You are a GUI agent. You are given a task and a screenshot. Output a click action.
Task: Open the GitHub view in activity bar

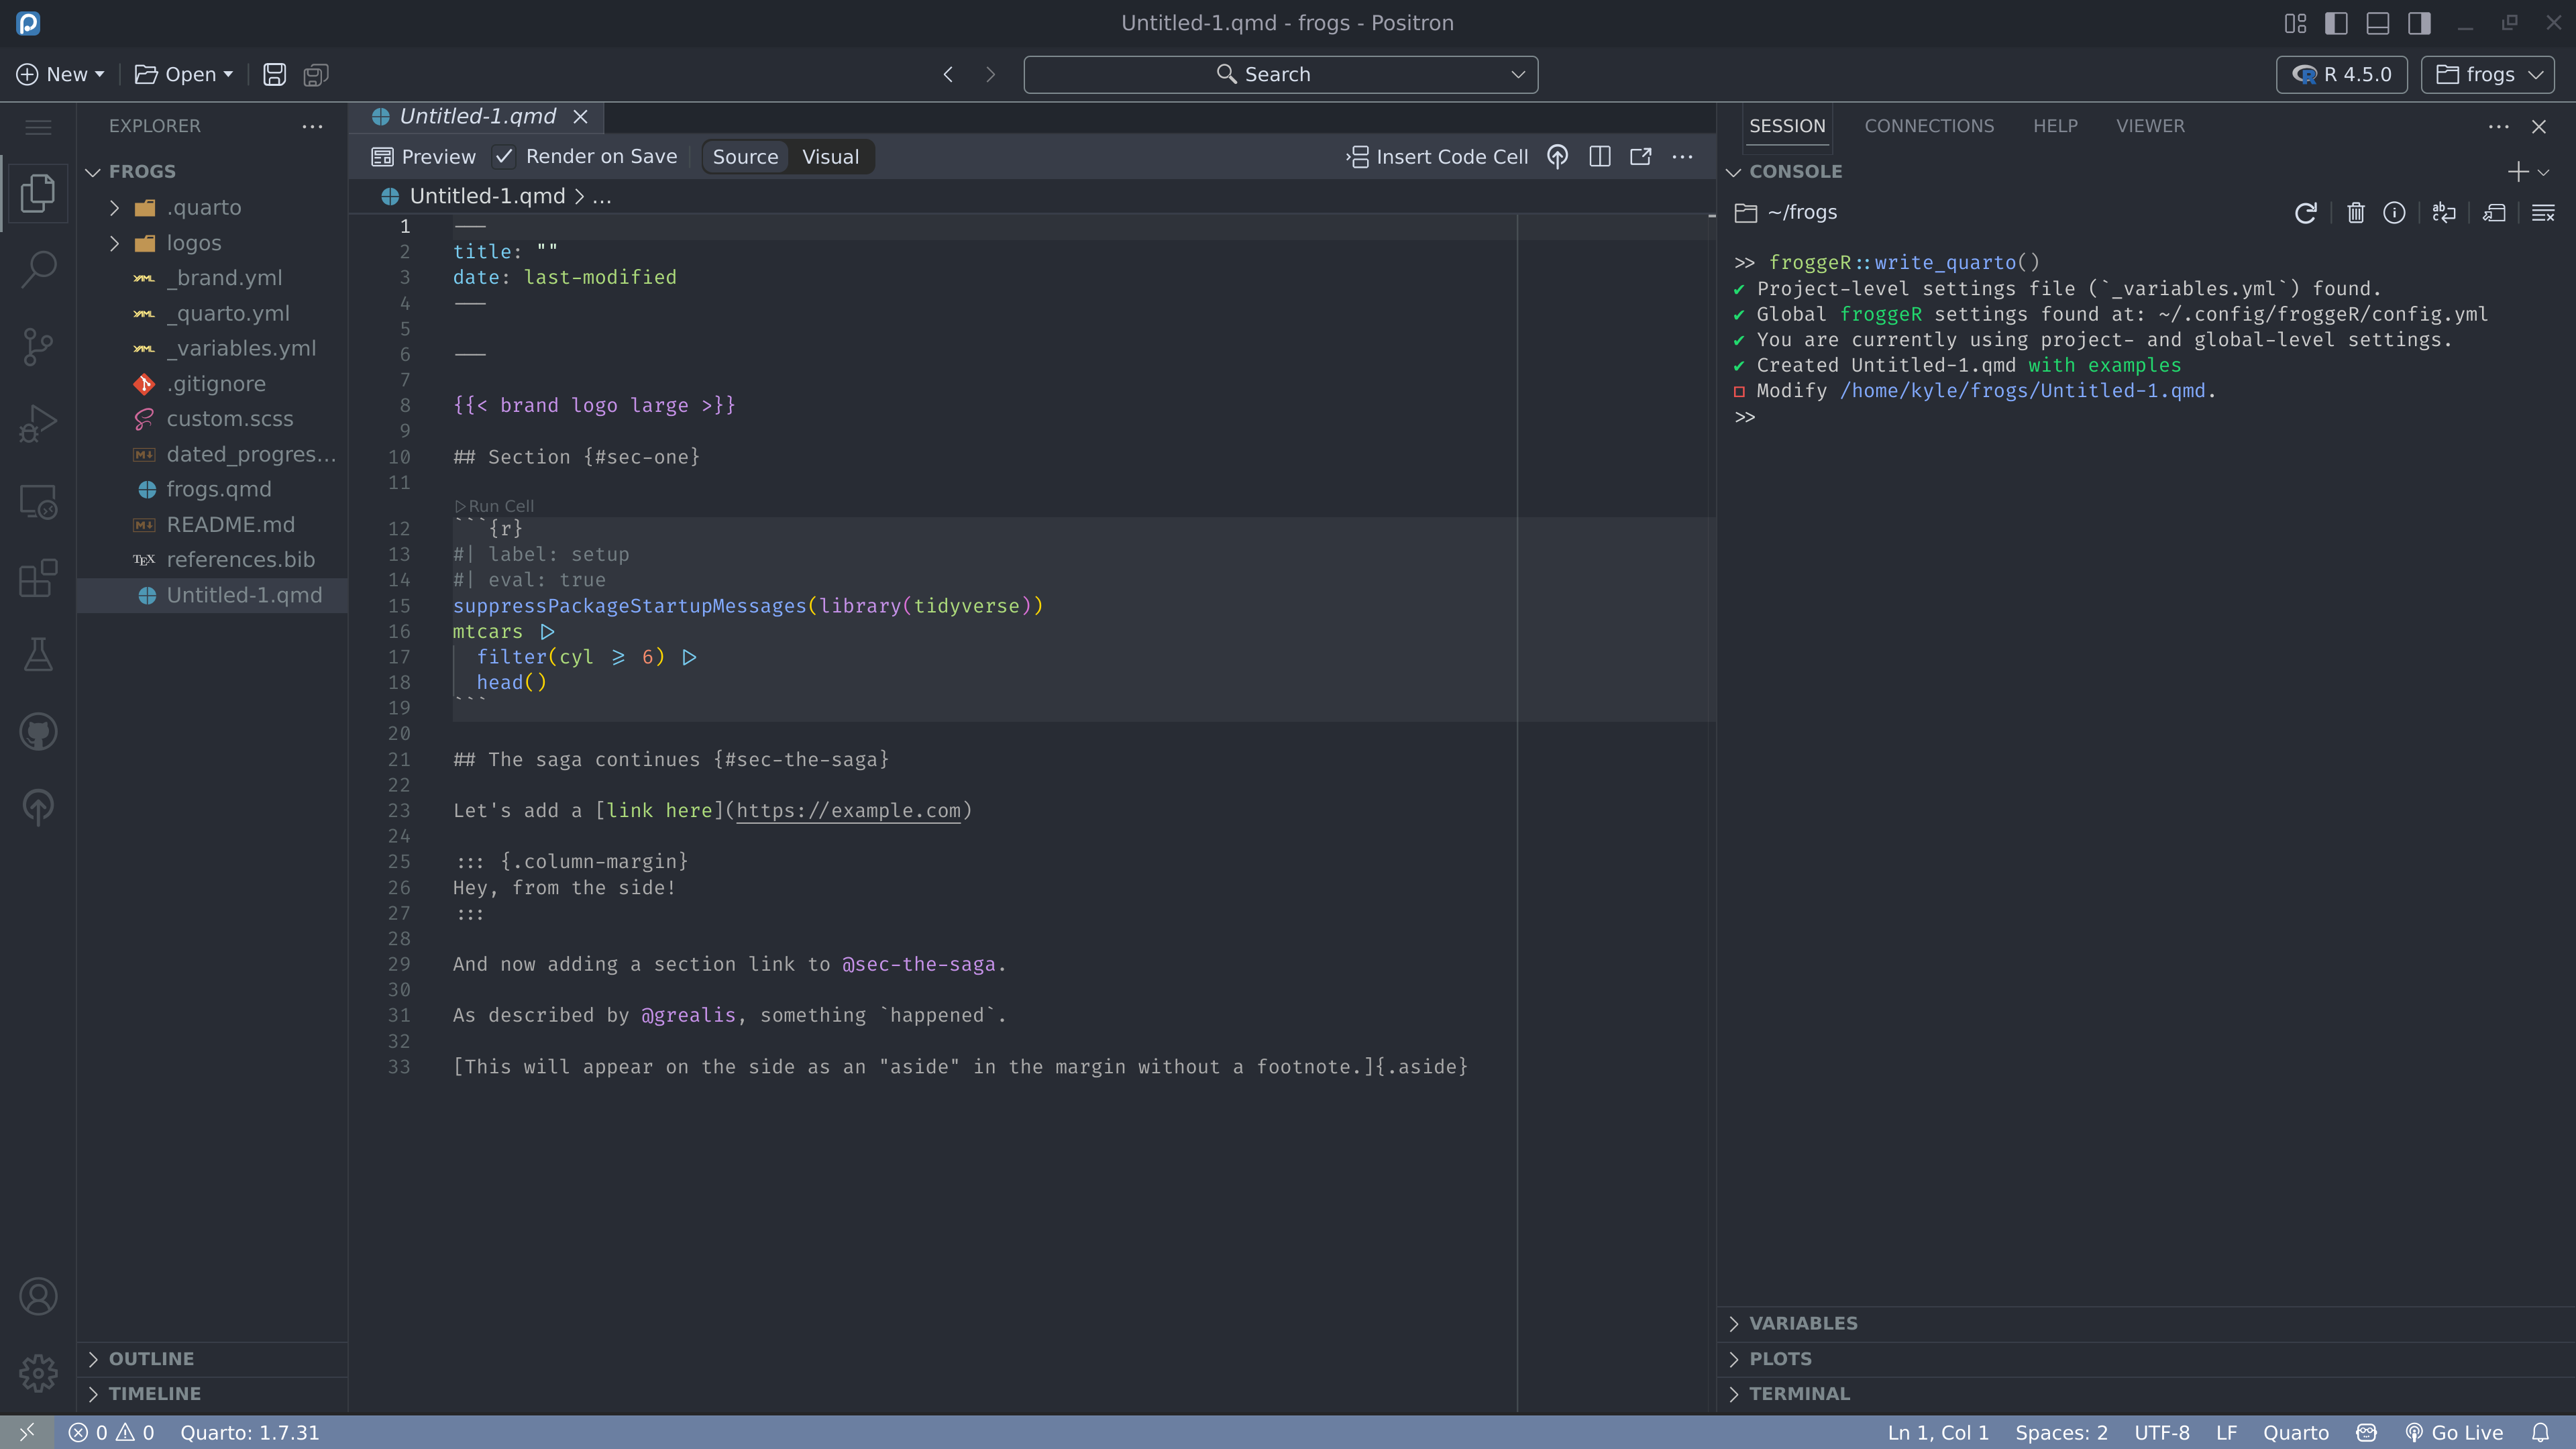(x=38, y=732)
